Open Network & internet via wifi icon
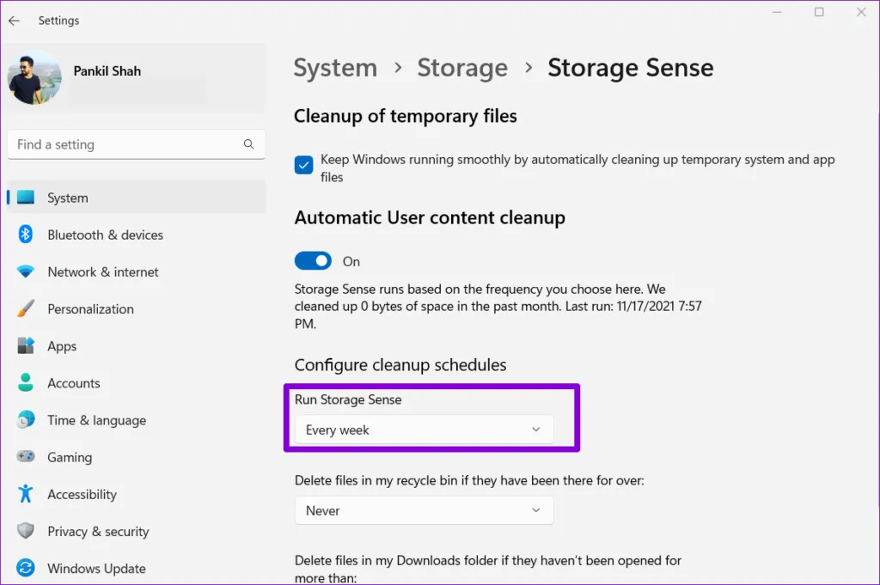The image size is (880, 585). pyautogui.click(x=26, y=271)
